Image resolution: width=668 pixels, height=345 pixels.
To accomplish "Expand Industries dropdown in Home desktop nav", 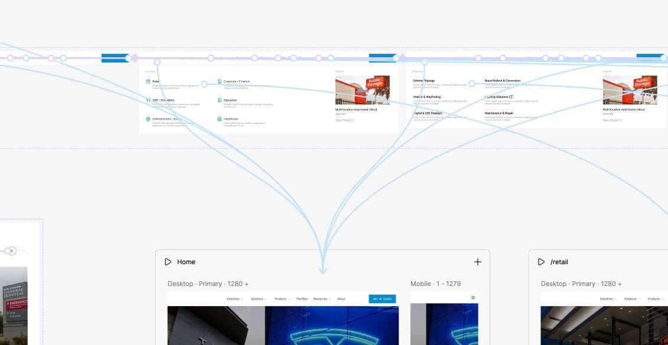I will pos(234,299).
